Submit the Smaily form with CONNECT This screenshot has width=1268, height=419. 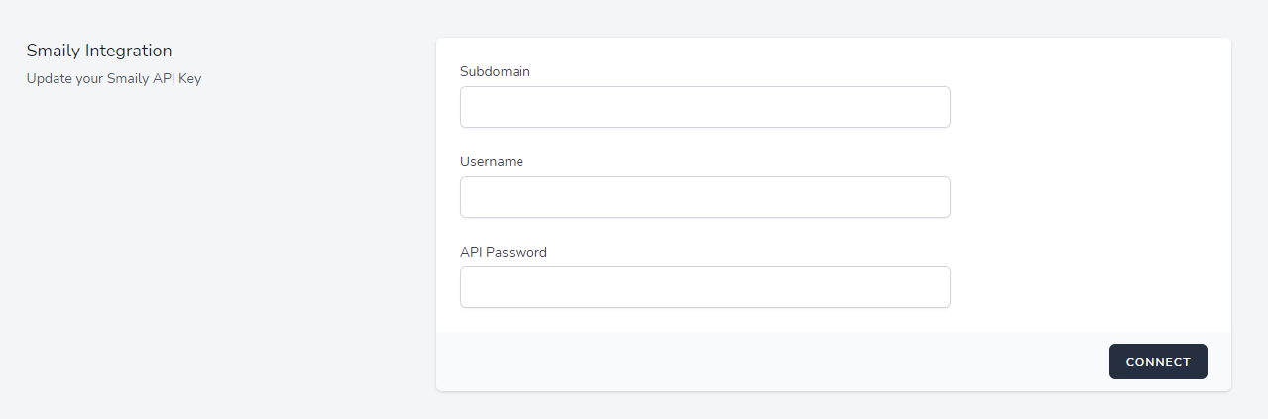pyautogui.click(x=1158, y=362)
